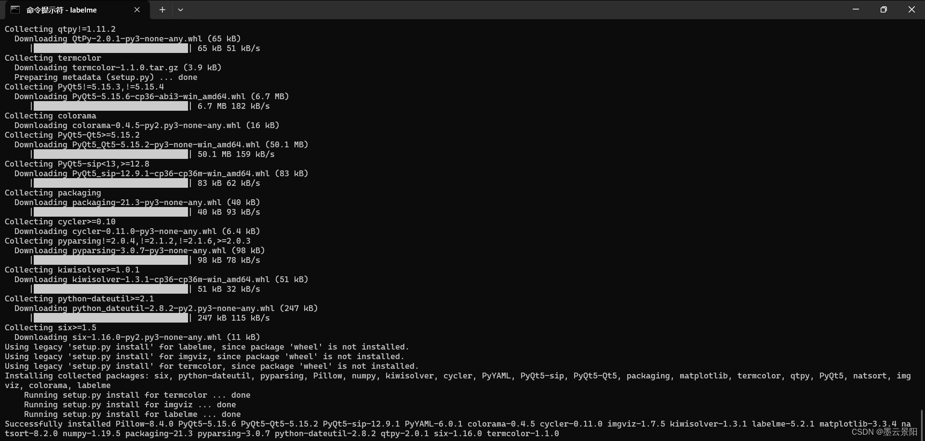
Task: Click the 'Collecting termcolor' text line
Action: [53, 58]
